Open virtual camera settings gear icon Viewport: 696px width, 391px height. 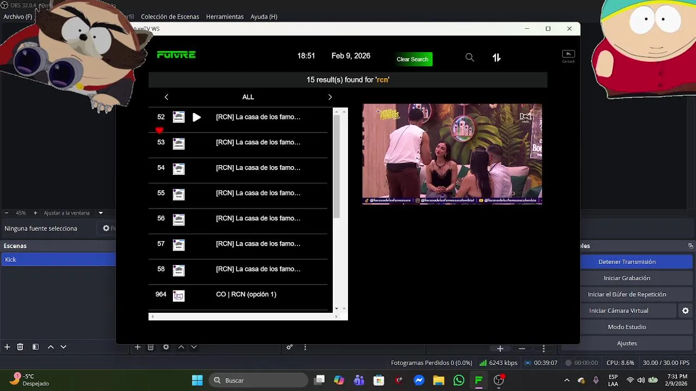click(x=686, y=311)
